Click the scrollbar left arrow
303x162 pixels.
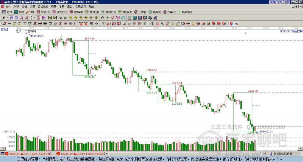[106, 154]
